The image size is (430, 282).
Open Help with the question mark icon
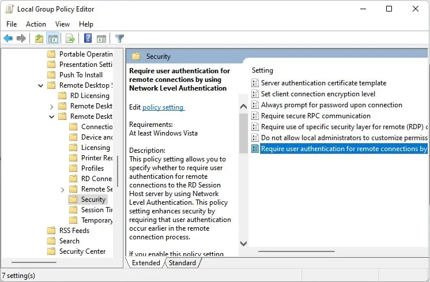88,38
